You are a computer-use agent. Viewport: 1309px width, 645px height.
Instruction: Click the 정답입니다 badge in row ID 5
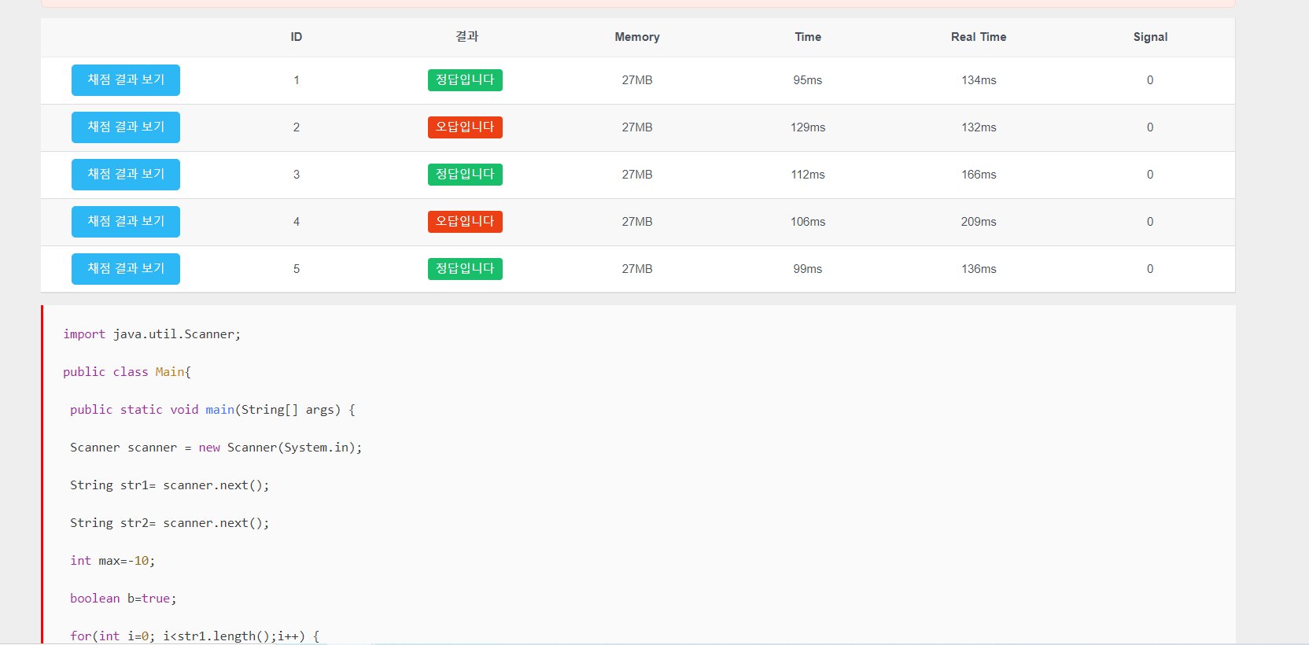(x=465, y=269)
